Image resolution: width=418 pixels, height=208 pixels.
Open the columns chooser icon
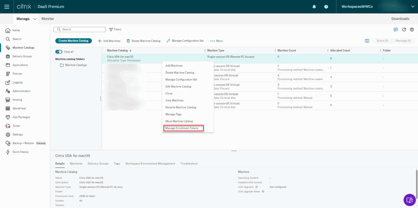[x=367, y=41]
